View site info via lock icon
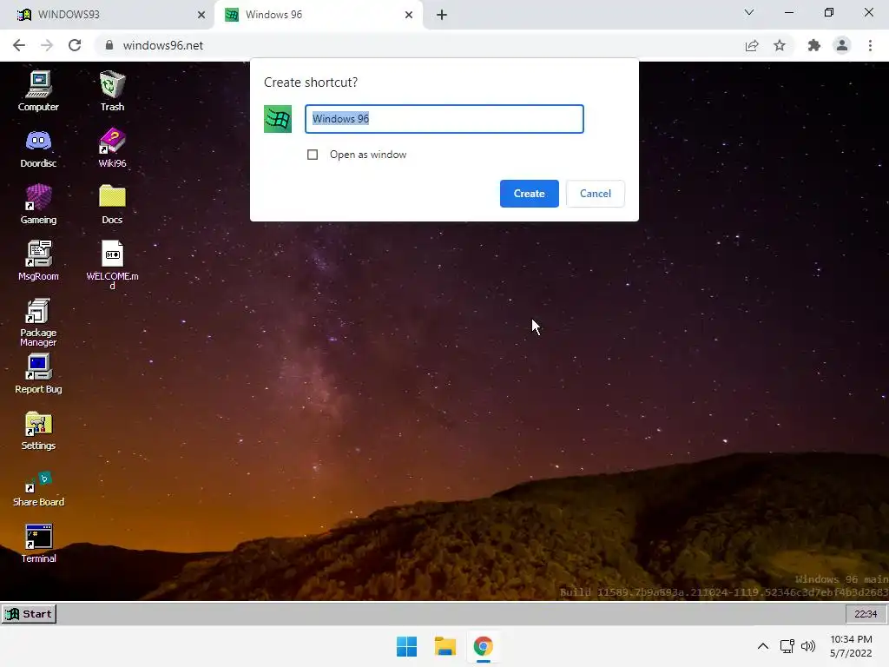The image size is (889, 667). coord(109,45)
